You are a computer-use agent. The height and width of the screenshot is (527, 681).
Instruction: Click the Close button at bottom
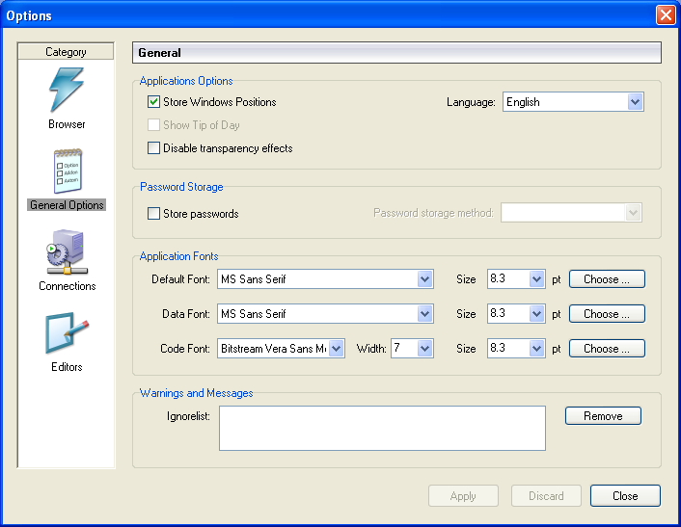pyautogui.click(x=625, y=496)
